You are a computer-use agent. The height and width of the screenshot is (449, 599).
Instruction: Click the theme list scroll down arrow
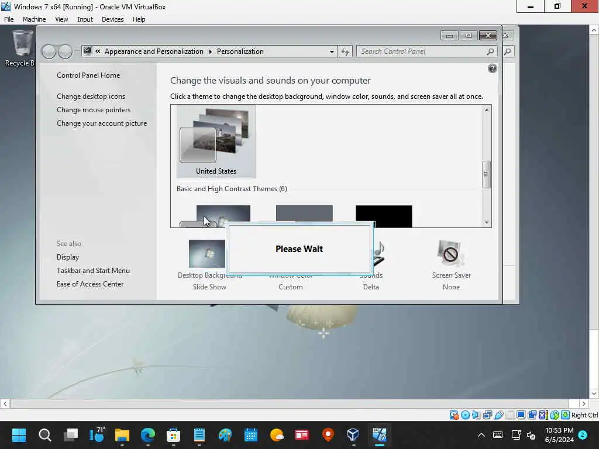point(486,223)
